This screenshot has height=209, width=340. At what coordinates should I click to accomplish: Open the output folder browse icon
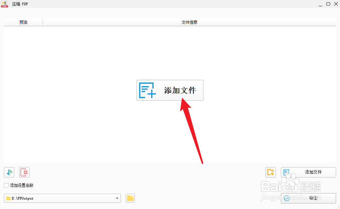tap(130, 198)
